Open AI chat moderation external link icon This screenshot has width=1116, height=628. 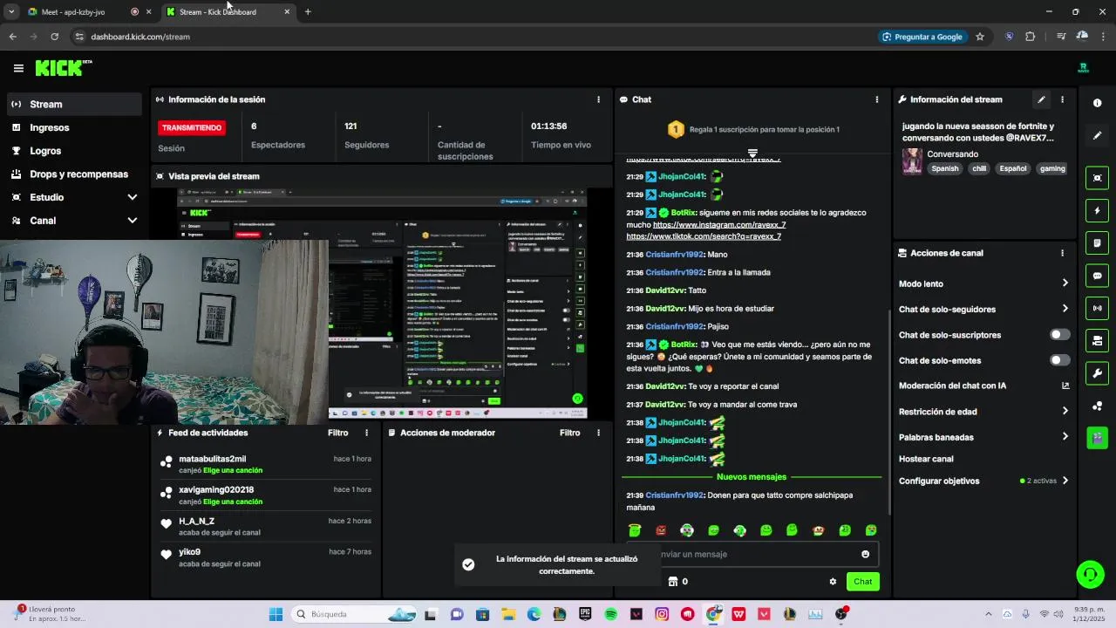(1065, 386)
